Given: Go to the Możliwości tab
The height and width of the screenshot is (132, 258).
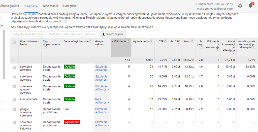Looking at the screenshot, I should click(x=50, y=6).
